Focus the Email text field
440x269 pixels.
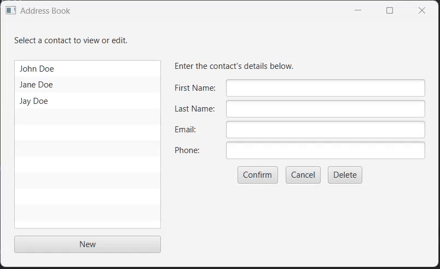click(x=326, y=130)
